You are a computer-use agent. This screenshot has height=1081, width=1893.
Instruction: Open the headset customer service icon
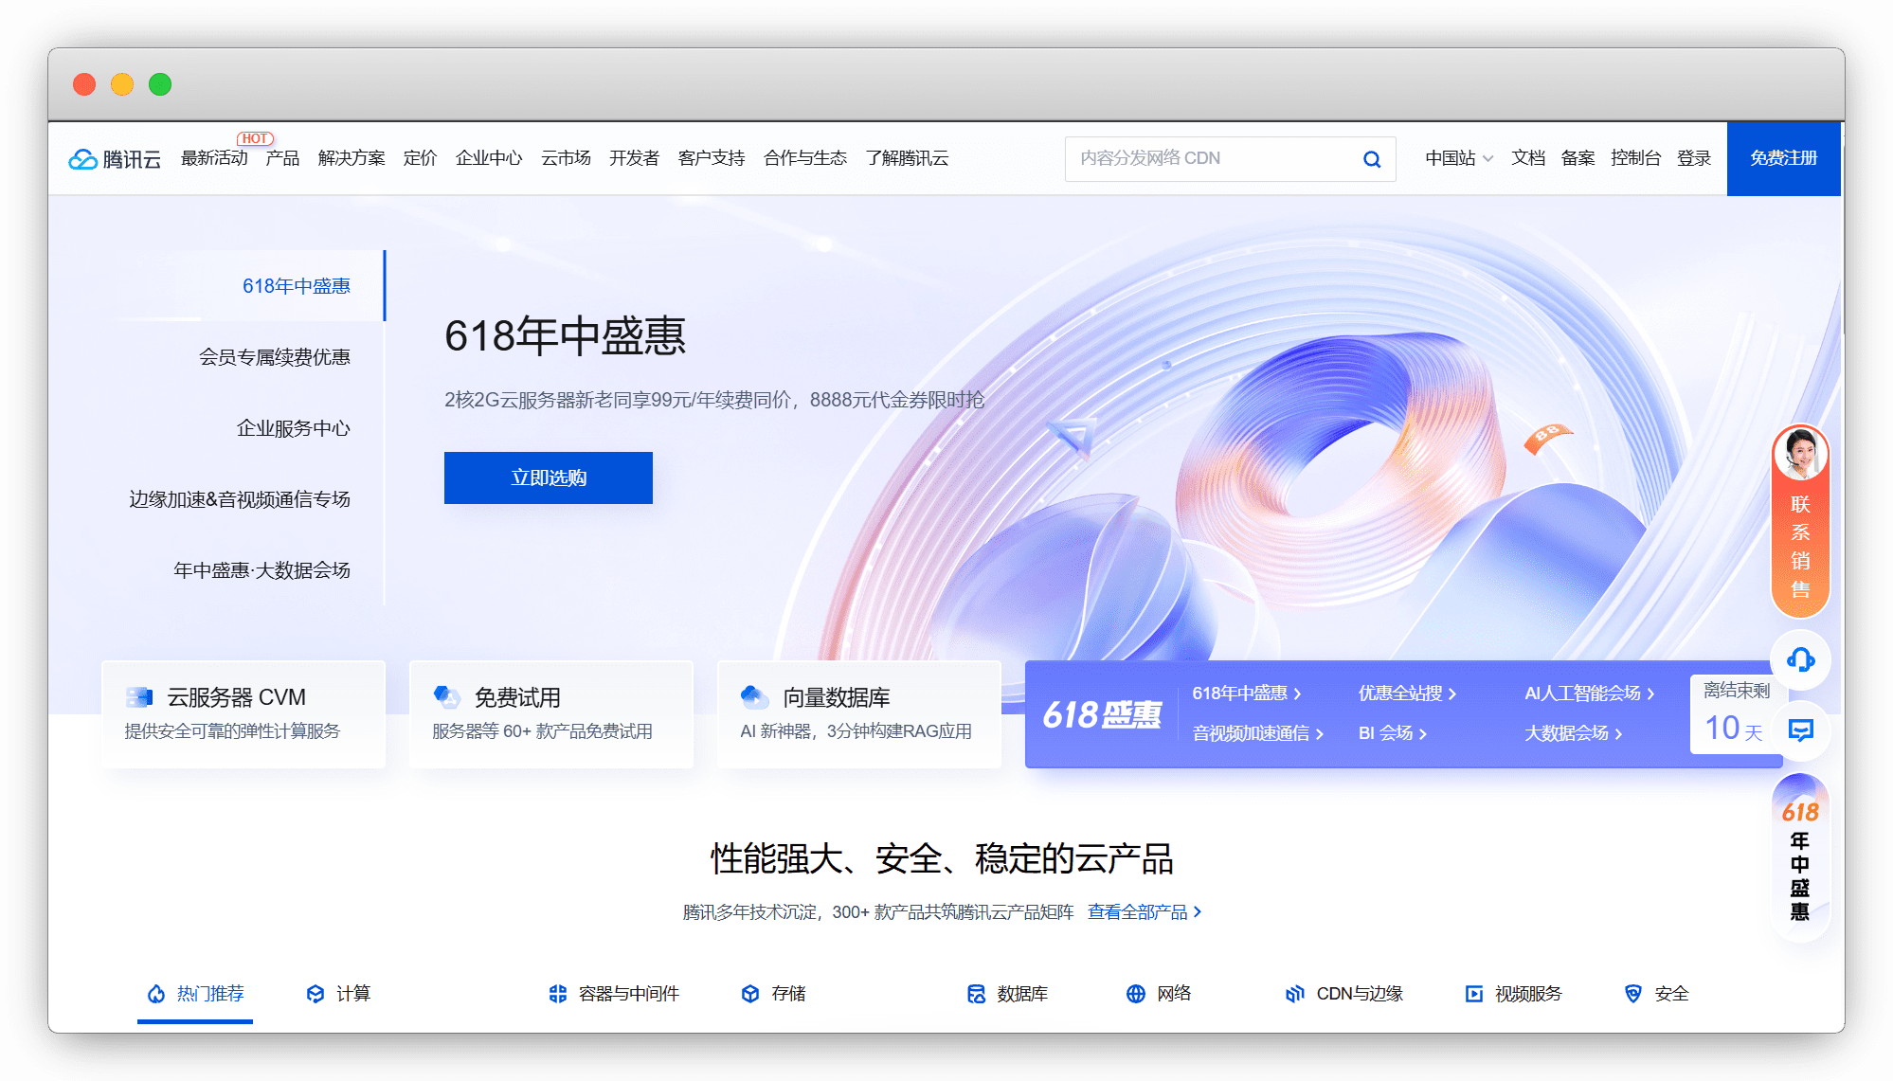pyautogui.click(x=1800, y=659)
